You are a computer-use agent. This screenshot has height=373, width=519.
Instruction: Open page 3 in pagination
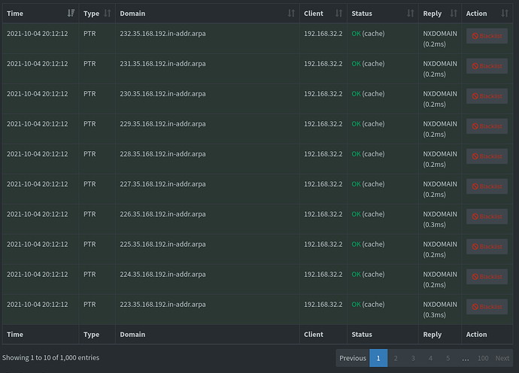(x=413, y=358)
